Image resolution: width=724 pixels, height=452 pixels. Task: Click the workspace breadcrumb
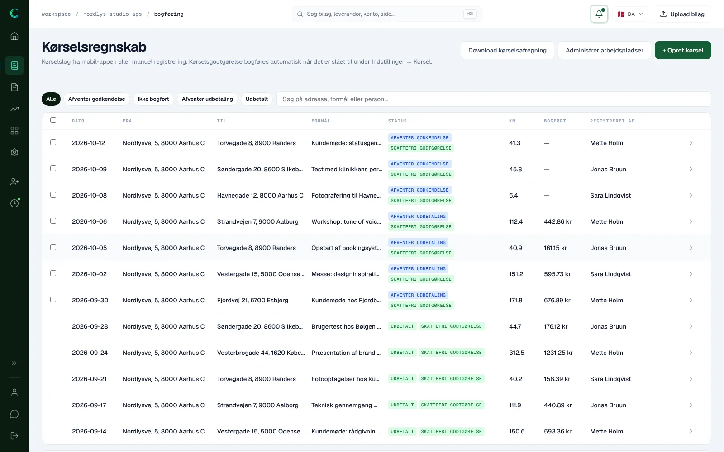[56, 14]
